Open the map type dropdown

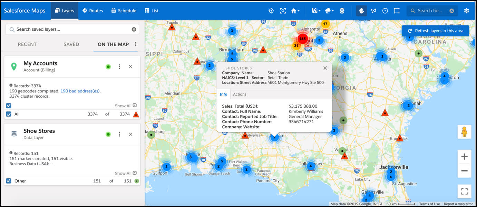point(316,11)
